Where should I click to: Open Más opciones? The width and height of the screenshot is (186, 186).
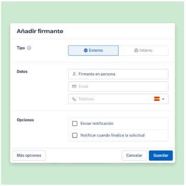click(29, 155)
